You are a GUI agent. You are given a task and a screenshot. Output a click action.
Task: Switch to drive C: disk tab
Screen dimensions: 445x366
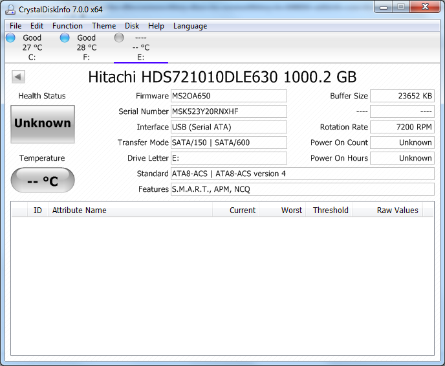pos(32,48)
